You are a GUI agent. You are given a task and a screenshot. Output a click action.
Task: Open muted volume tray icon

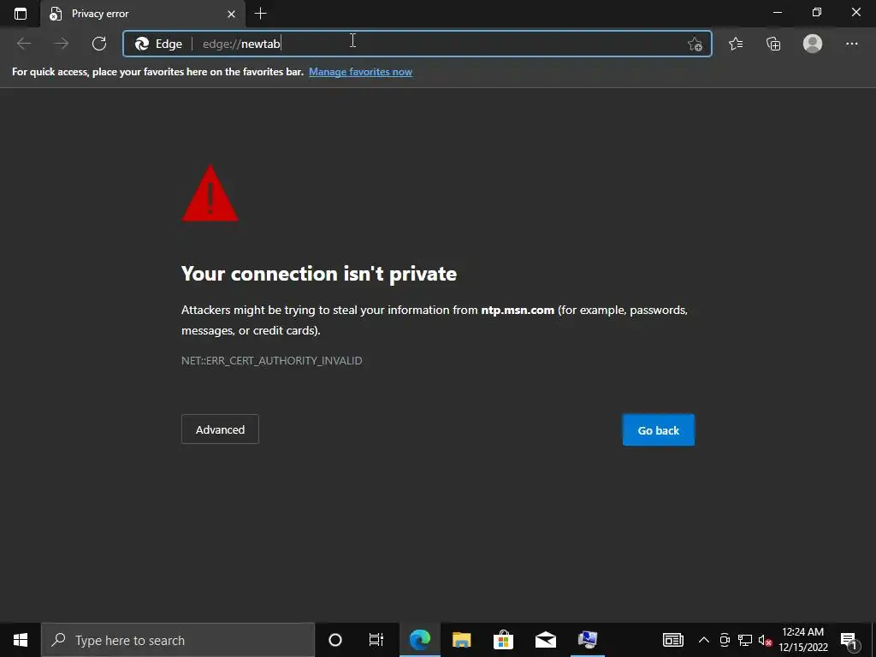point(765,640)
